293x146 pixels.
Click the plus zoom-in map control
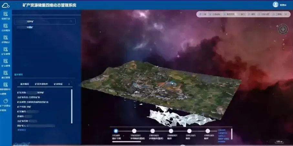pyautogui.click(x=283, y=40)
